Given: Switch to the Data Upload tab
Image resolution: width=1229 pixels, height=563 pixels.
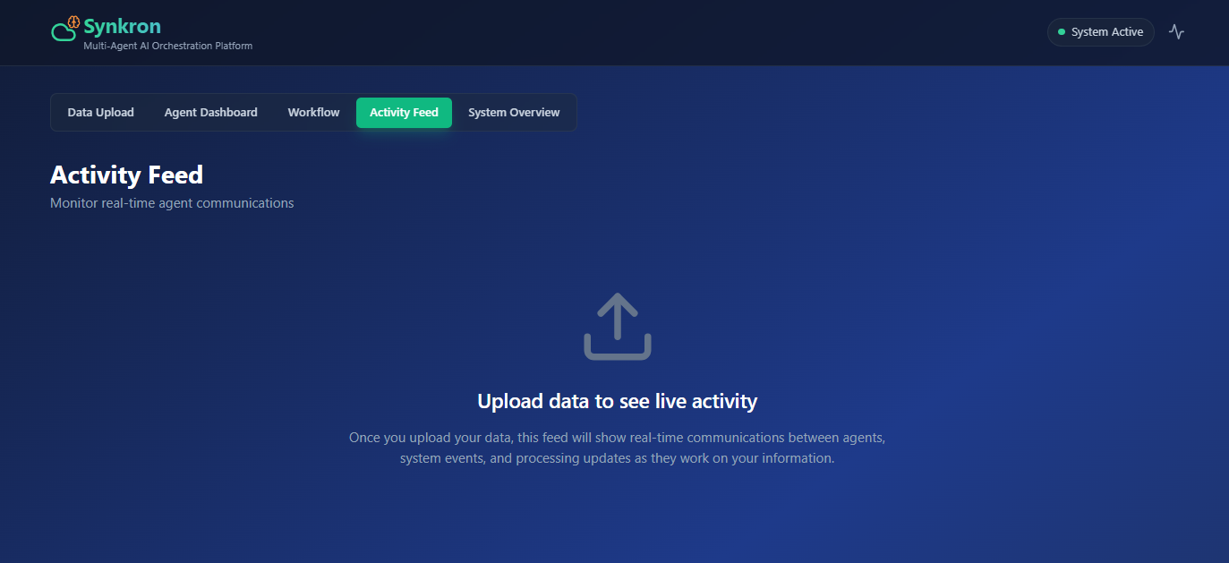Looking at the screenshot, I should tap(100, 113).
